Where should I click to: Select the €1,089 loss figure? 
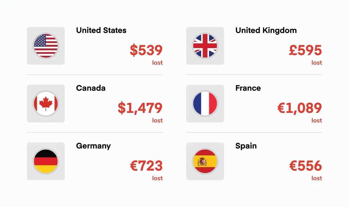(x=299, y=108)
